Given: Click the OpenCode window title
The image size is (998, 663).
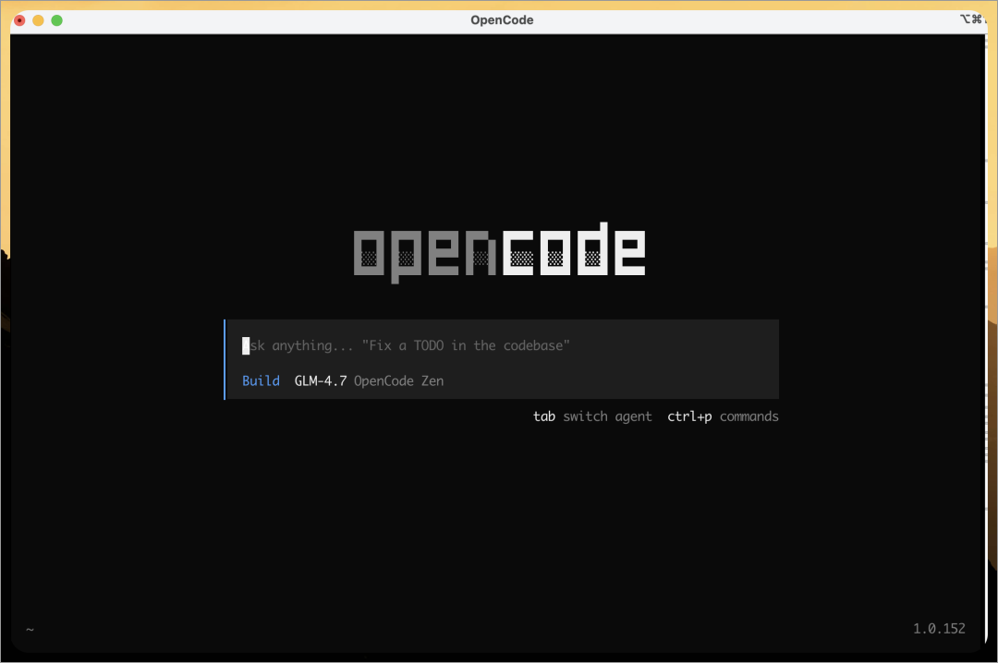Looking at the screenshot, I should point(502,19).
